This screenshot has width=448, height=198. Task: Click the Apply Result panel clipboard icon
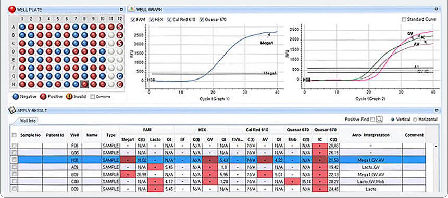[12, 110]
